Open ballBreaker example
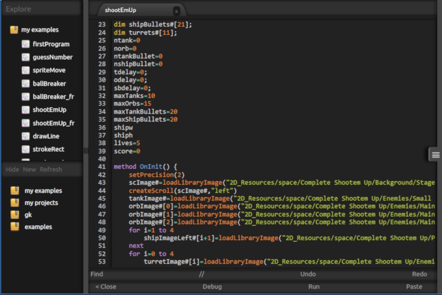Screen dimensions: 442x295 click(49, 84)
